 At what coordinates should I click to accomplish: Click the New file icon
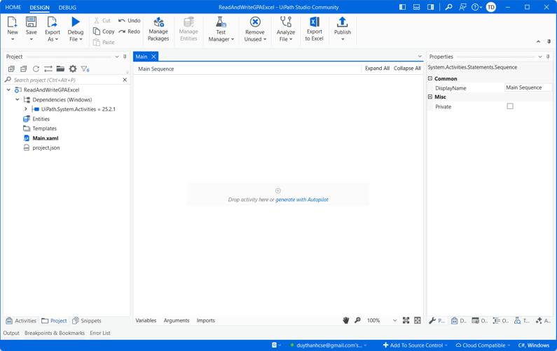(x=12, y=22)
